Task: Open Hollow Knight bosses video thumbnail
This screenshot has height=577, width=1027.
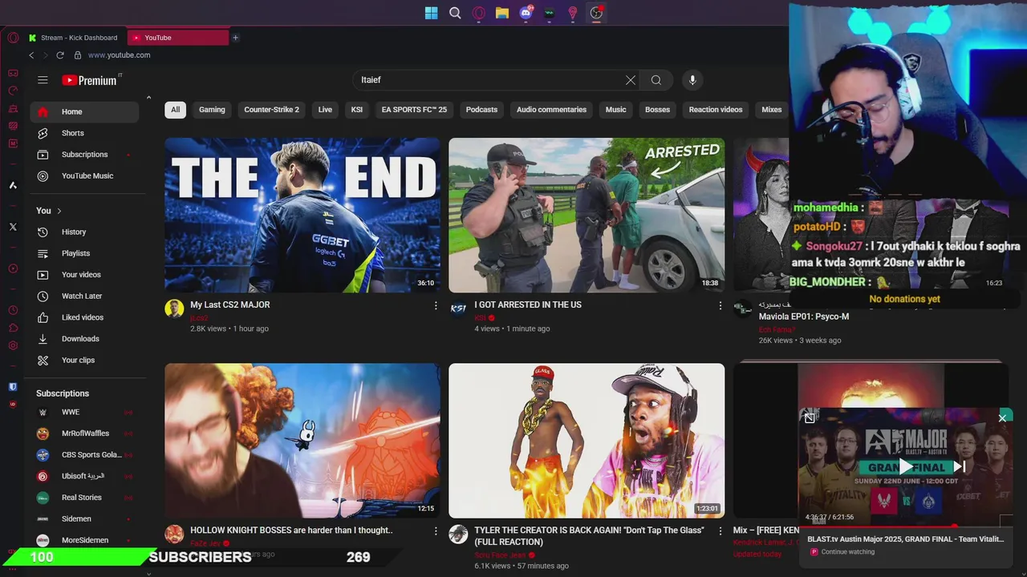Action: pyautogui.click(x=302, y=441)
